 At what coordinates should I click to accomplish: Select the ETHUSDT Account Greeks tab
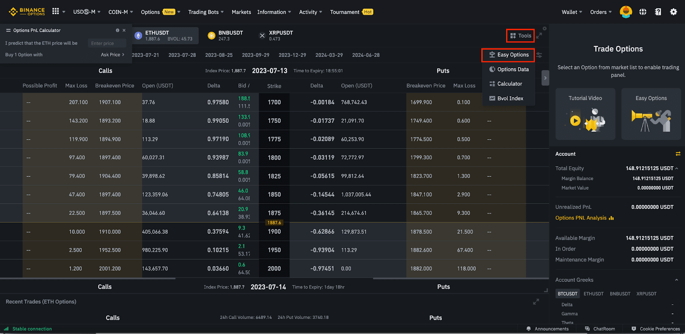coord(593,294)
